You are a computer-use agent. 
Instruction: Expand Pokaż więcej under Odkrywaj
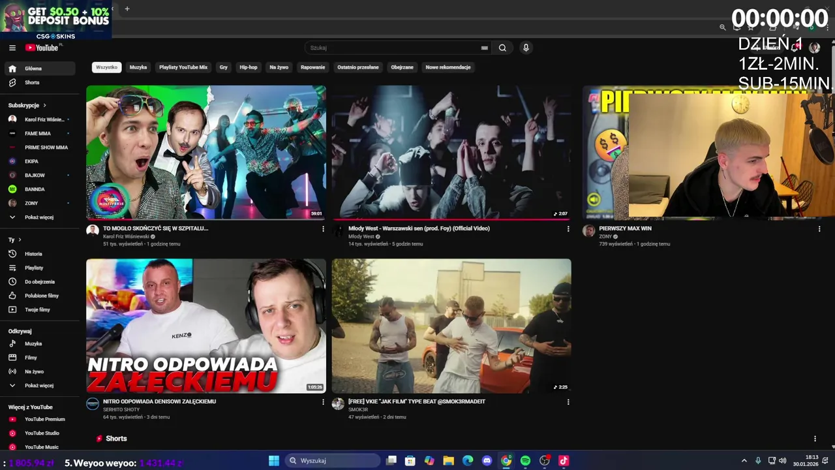[40, 386]
